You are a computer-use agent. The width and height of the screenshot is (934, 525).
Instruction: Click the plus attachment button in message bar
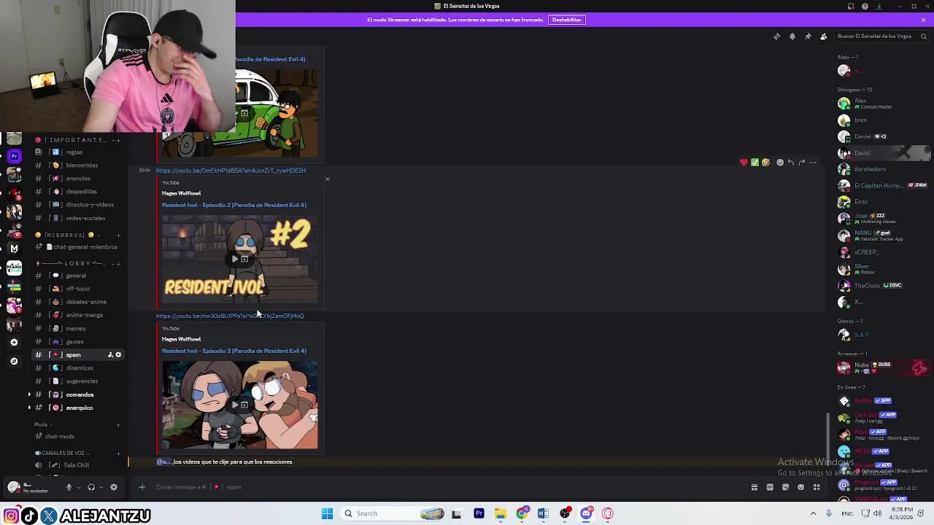(x=142, y=487)
